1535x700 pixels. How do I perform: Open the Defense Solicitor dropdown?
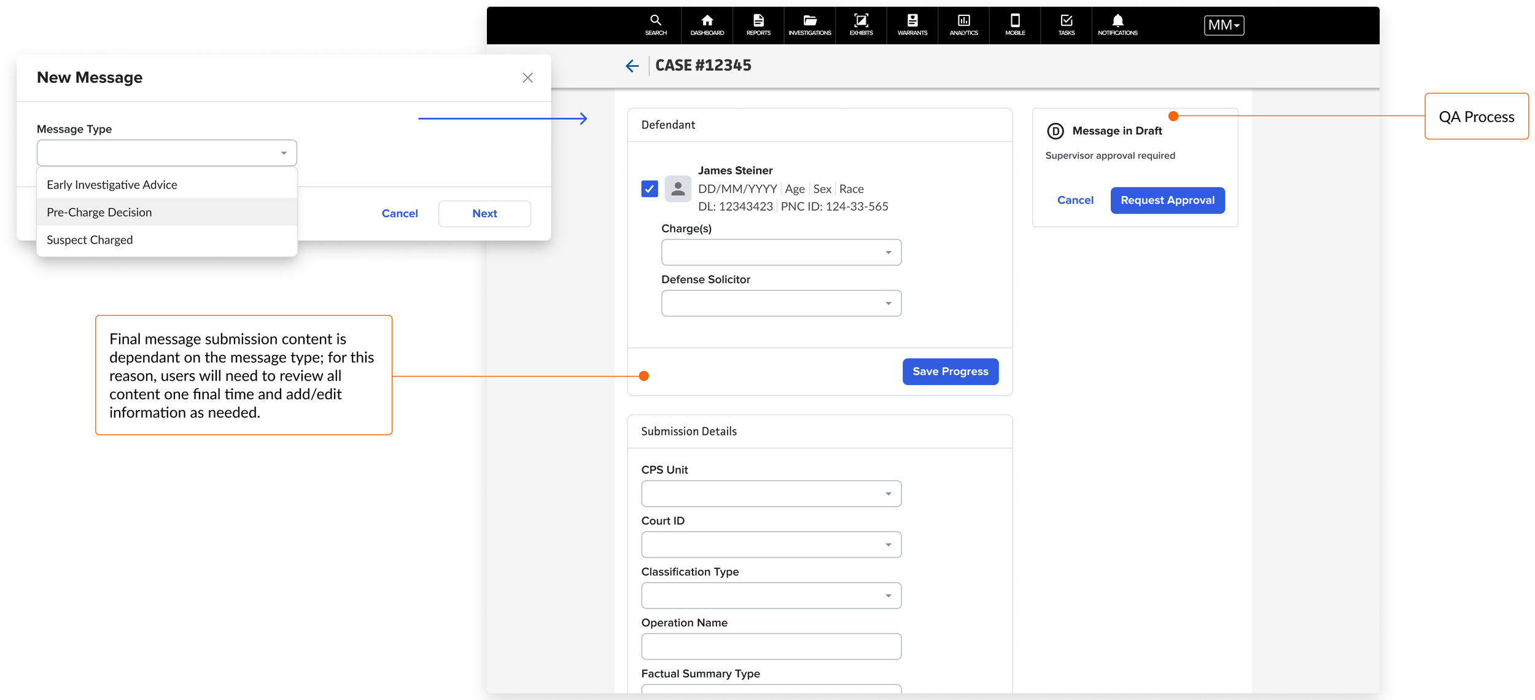pyautogui.click(x=780, y=303)
